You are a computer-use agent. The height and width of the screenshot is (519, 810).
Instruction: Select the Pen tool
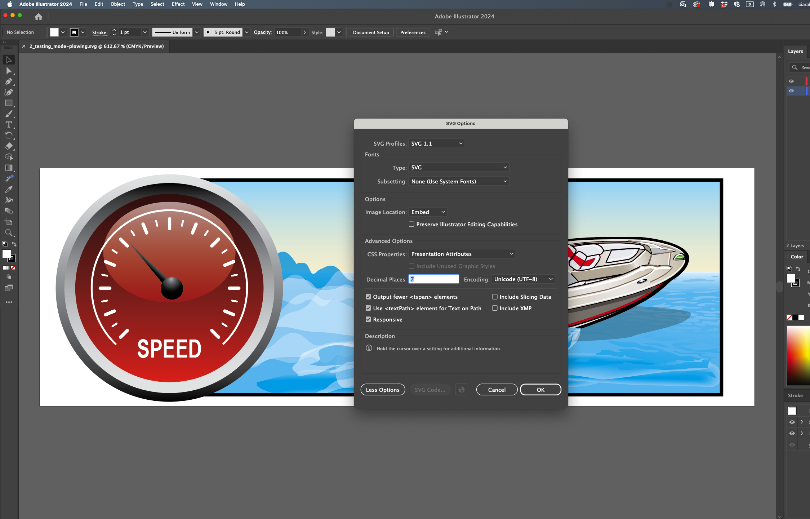tap(9, 81)
